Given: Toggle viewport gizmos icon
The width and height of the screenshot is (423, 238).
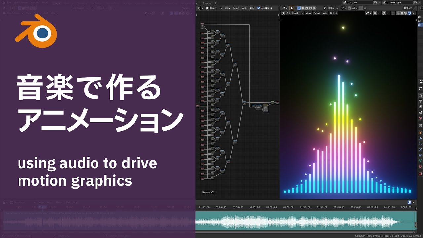Looking at the screenshot, I should click(x=375, y=13).
